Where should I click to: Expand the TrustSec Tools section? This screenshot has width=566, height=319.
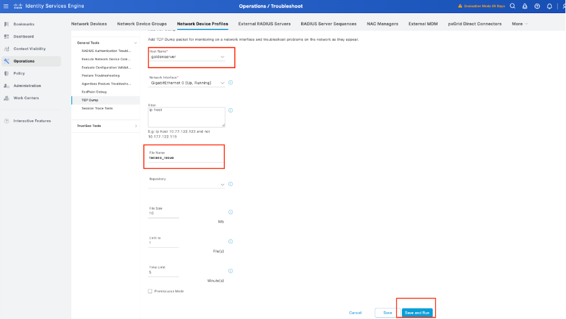pyautogui.click(x=136, y=126)
